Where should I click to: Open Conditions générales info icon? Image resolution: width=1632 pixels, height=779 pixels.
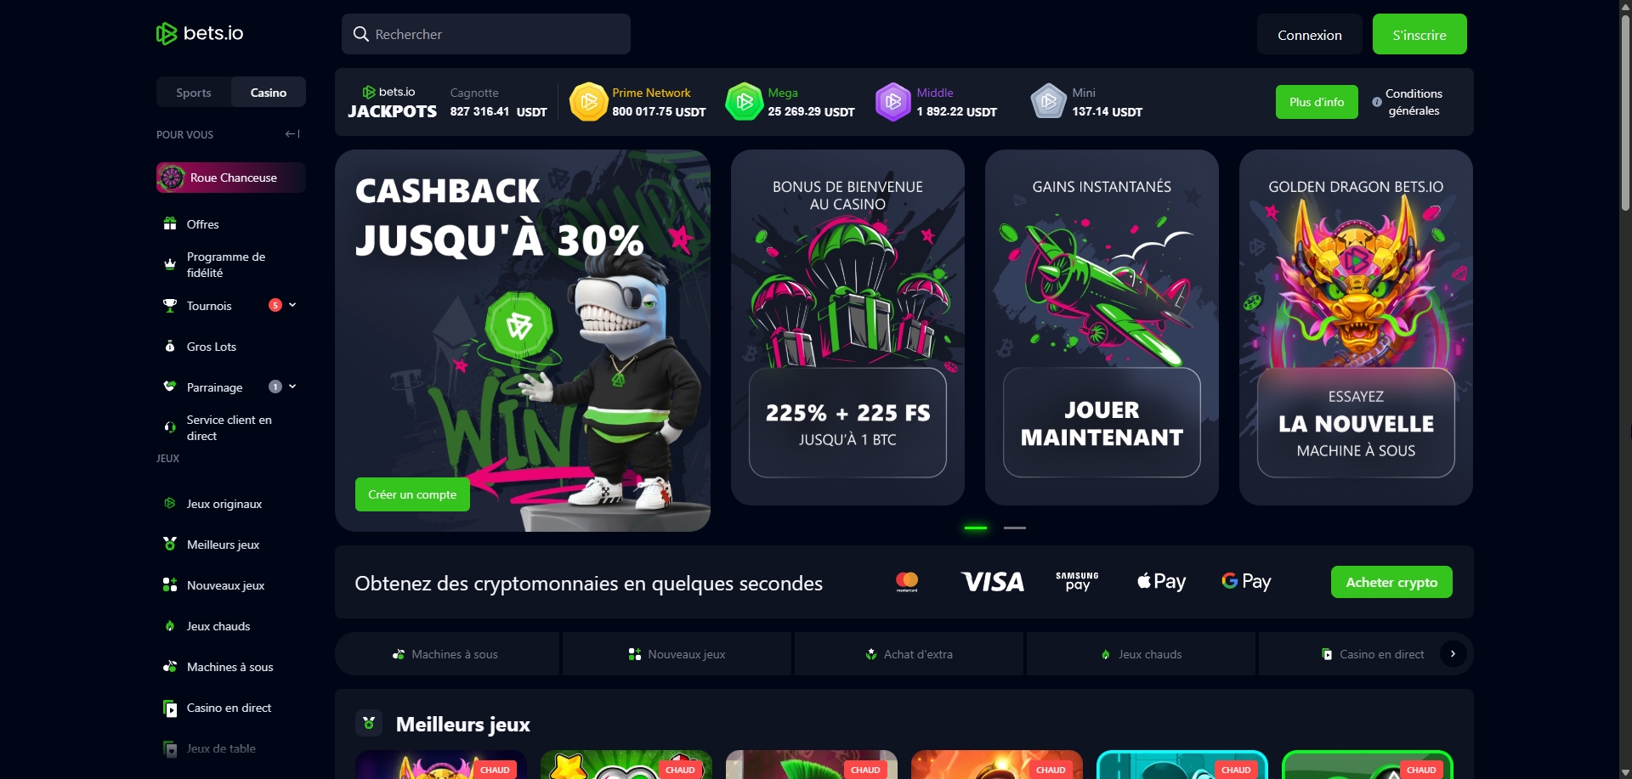1377,102
